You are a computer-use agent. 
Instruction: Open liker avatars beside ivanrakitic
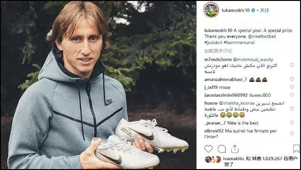tap(213, 159)
